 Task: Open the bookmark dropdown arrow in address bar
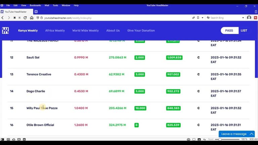(x=202, y=18)
